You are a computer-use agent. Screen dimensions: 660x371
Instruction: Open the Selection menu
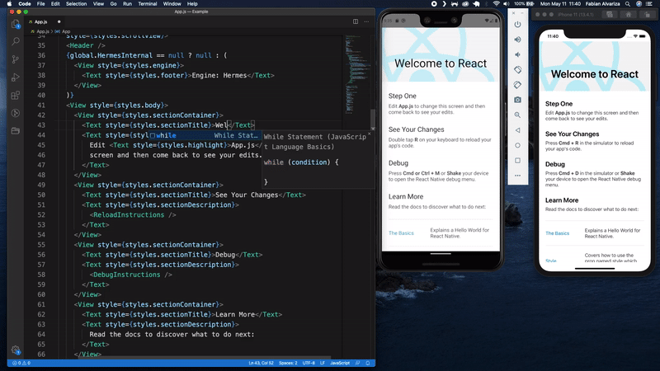click(x=76, y=4)
